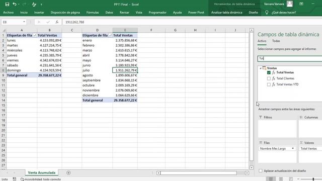
Task: Click the ¿Qué desea hacer? search box
Action: tap(284, 13)
